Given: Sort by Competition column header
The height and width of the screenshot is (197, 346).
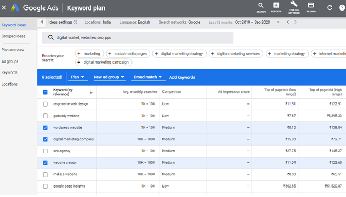Looking at the screenshot, I should (x=171, y=92).
